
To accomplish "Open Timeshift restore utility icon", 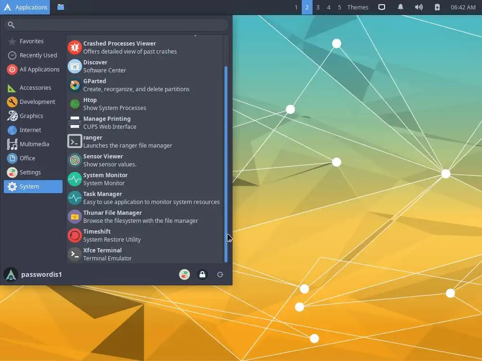I will tap(74, 235).
